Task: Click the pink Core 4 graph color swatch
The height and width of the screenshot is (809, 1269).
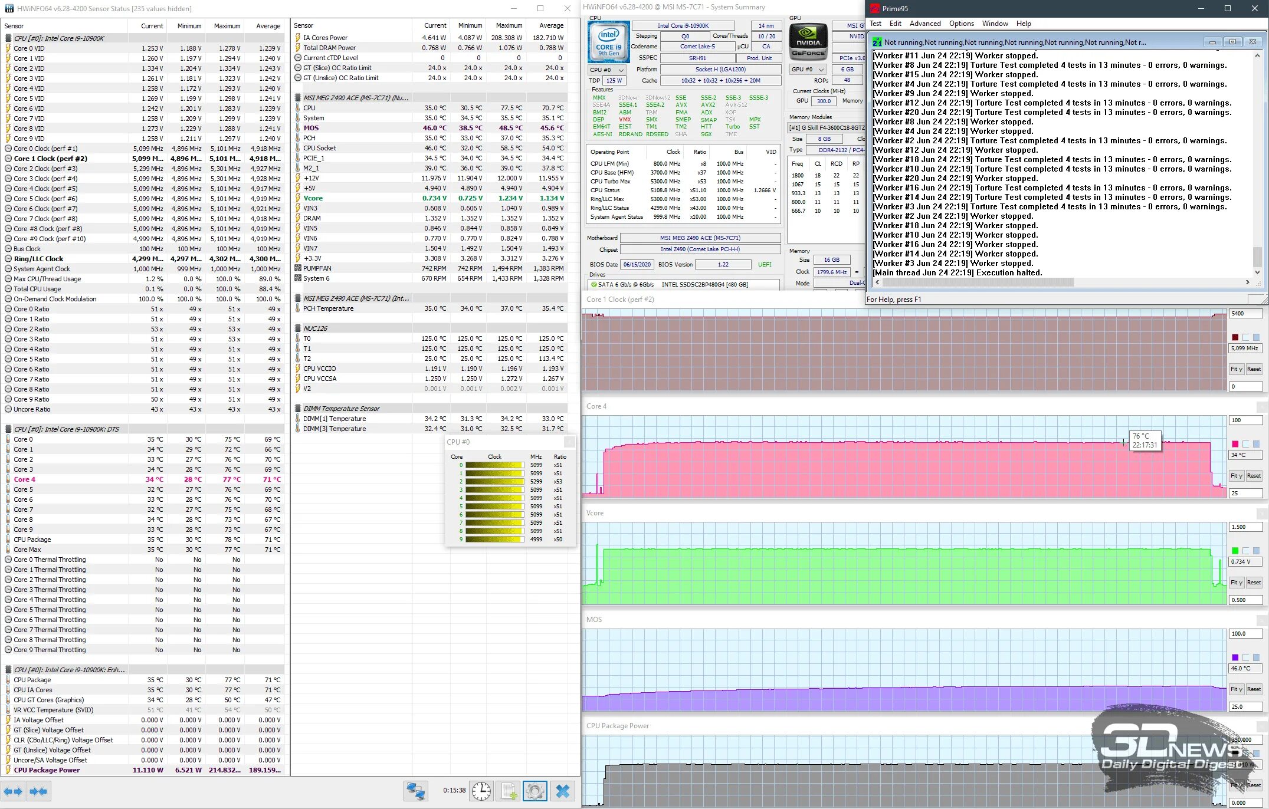Action: coord(1235,444)
